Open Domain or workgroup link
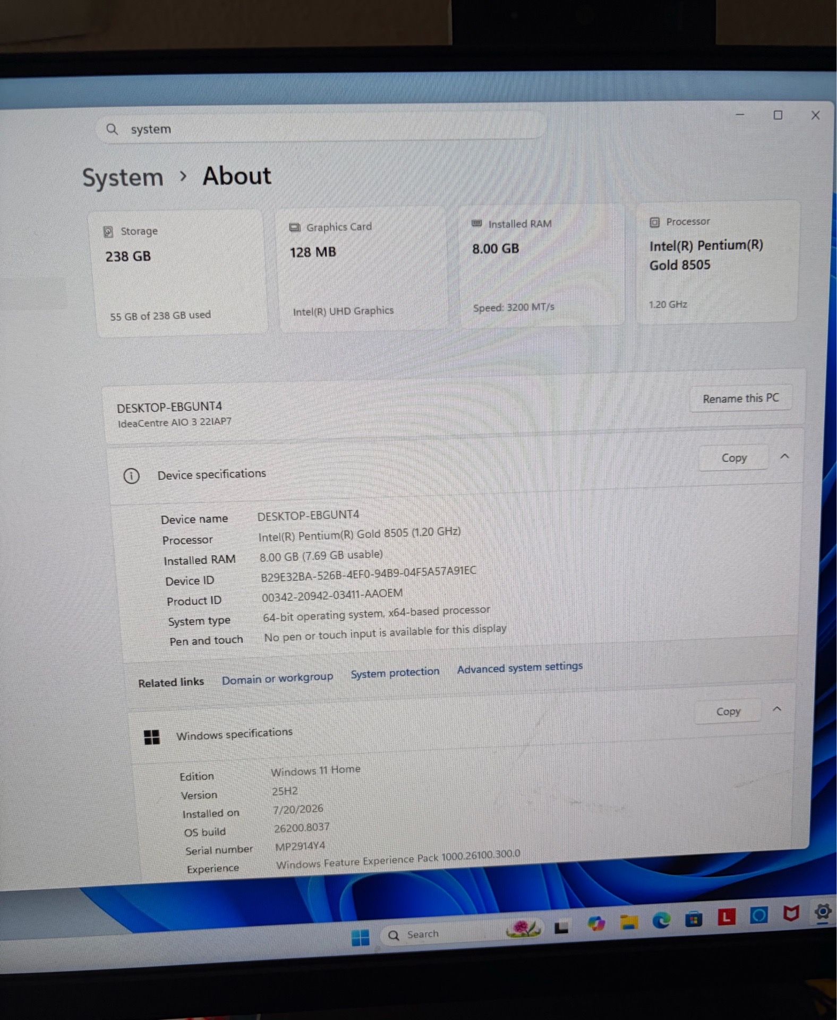The height and width of the screenshot is (1020, 837). [x=277, y=678]
